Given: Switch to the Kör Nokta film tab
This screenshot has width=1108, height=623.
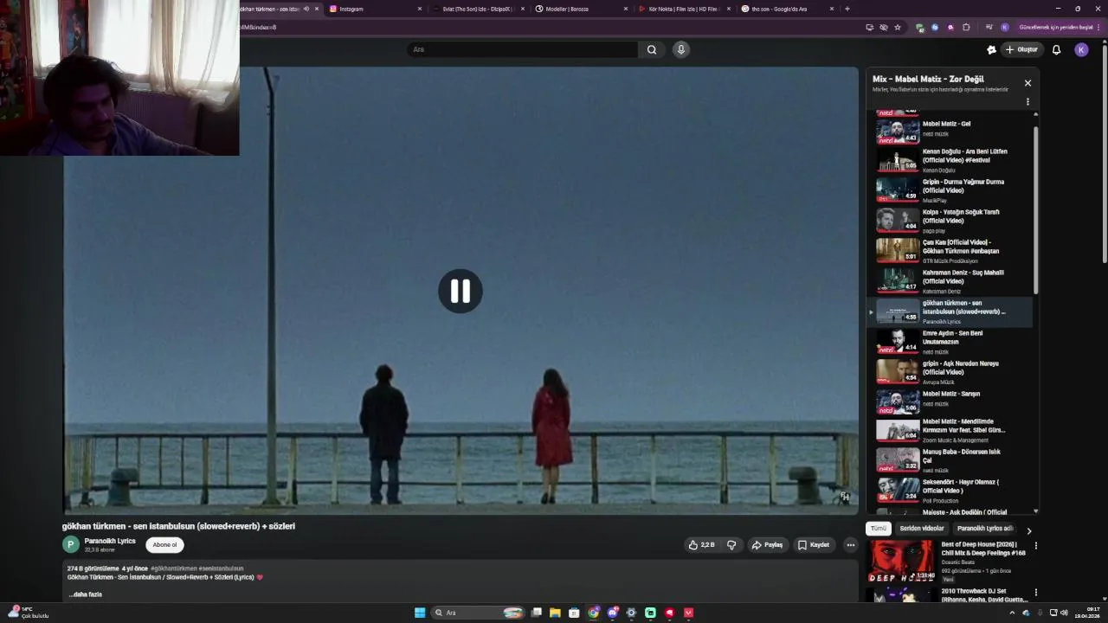Looking at the screenshot, I should (x=682, y=9).
